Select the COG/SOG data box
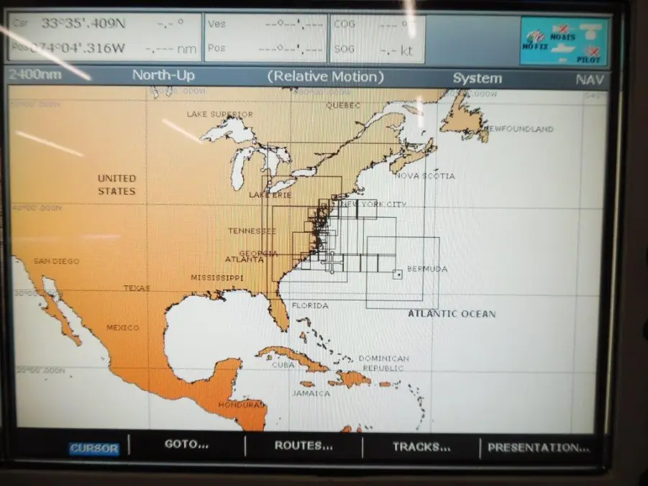Image resolution: width=648 pixels, height=486 pixels. click(x=378, y=38)
